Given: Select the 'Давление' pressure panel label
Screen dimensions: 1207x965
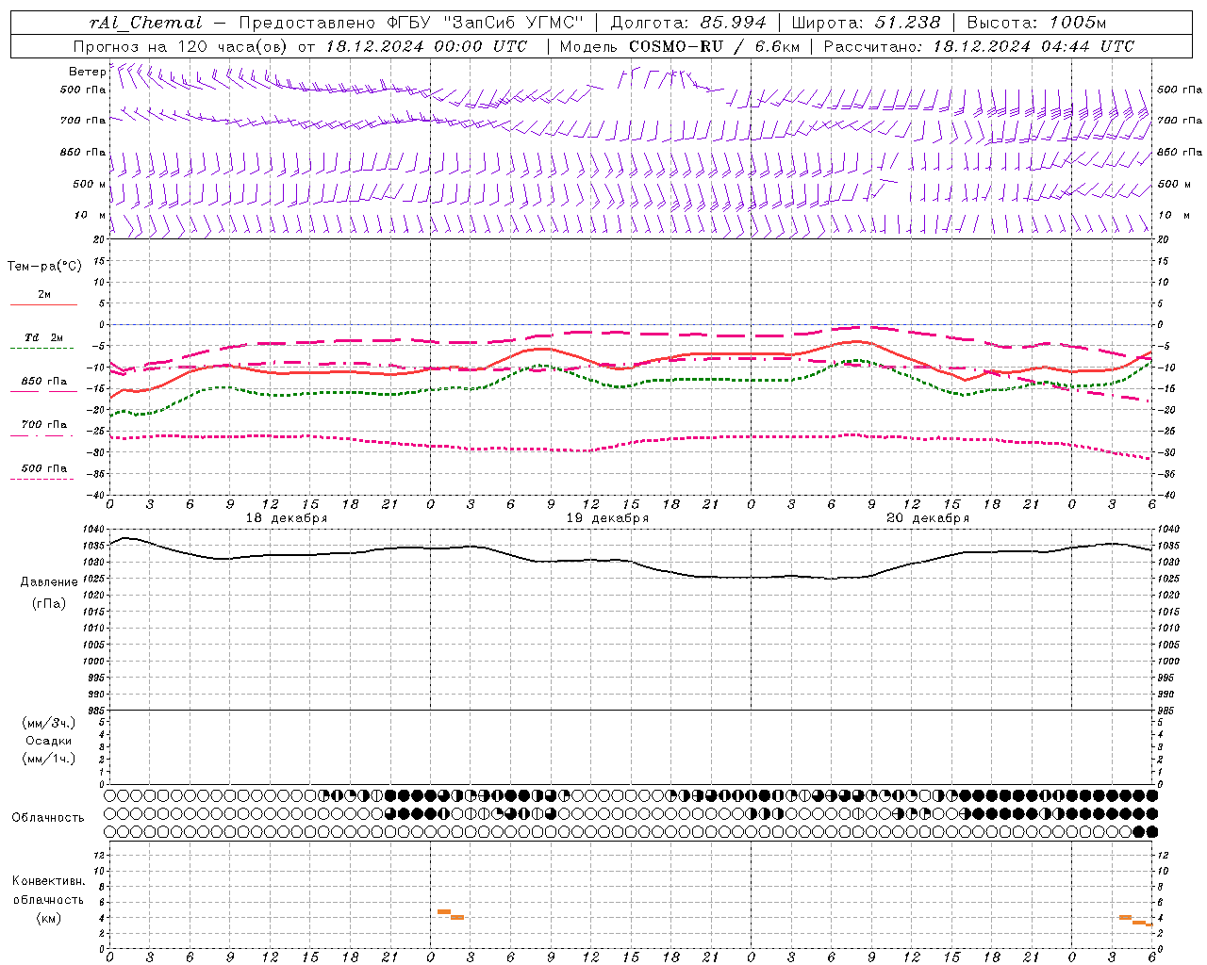Looking at the screenshot, I should tap(49, 582).
